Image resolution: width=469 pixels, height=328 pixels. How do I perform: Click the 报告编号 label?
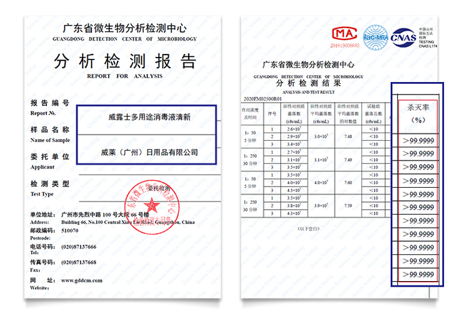(49, 103)
